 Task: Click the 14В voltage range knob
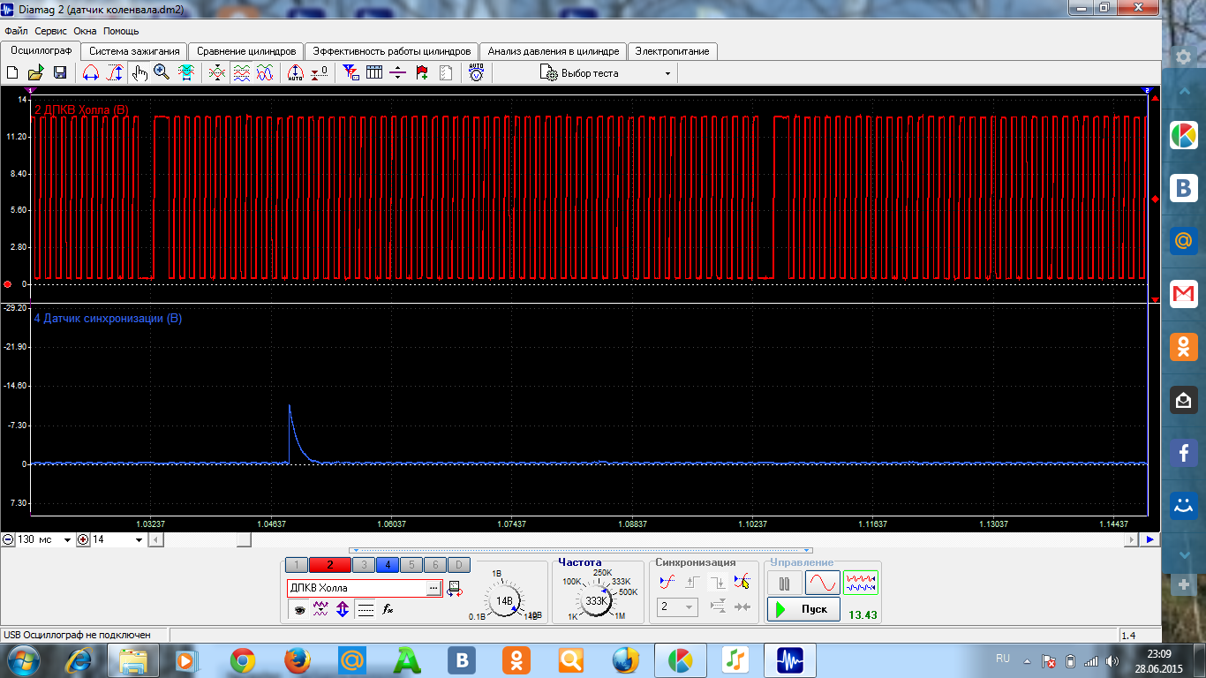[504, 601]
